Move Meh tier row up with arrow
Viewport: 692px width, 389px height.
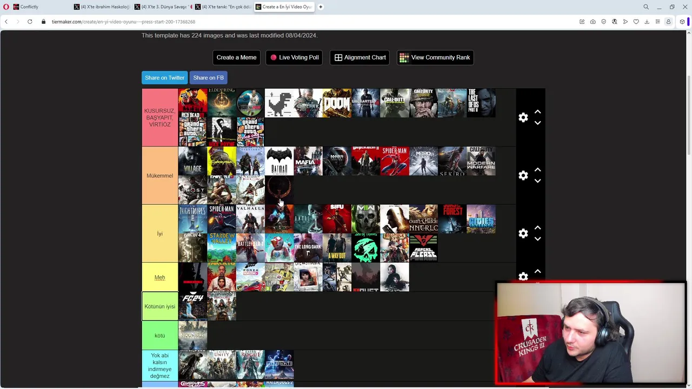click(x=537, y=271)
